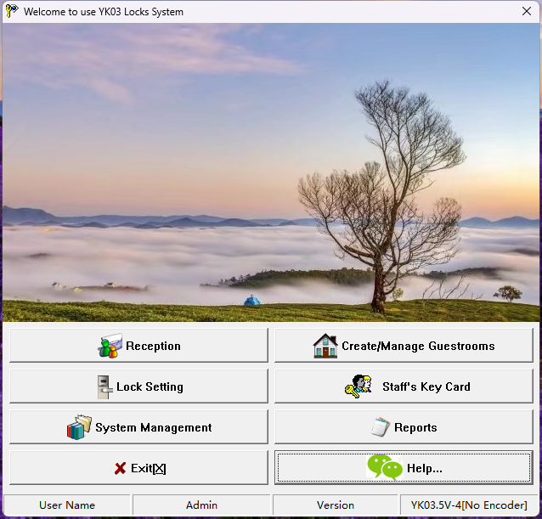Click the staff key card icon
The image size is (542, 519).
coord(359,386)
